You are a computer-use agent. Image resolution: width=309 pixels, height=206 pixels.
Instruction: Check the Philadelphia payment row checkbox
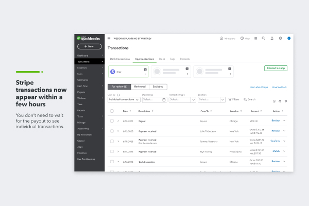click(x=112, y=151)
